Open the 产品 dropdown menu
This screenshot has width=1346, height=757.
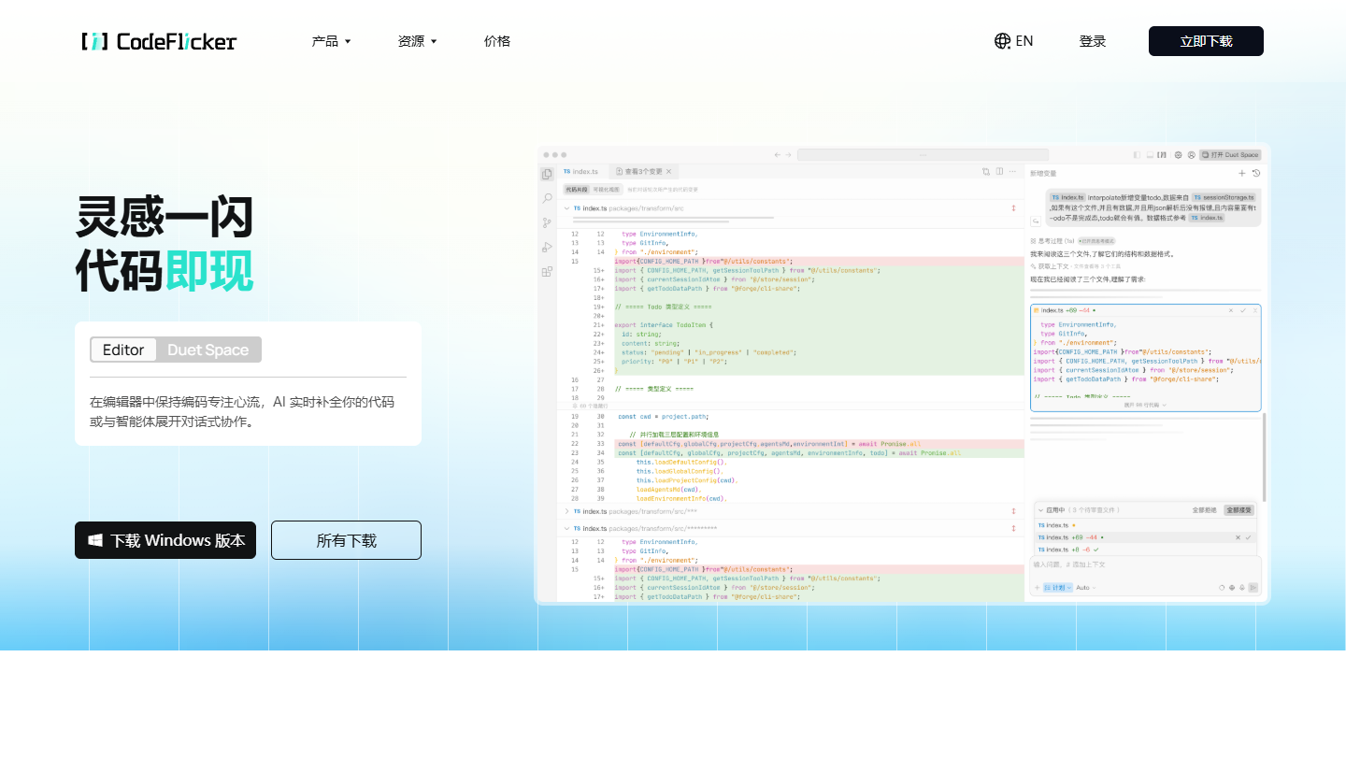pyautogui.click(x=332, y=41)
